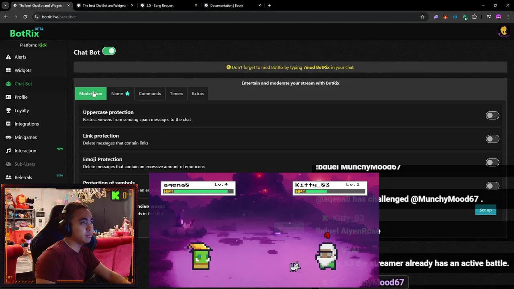Open a new browser tab
This screenshot has height=289, width=514.
tap(269, 6)
